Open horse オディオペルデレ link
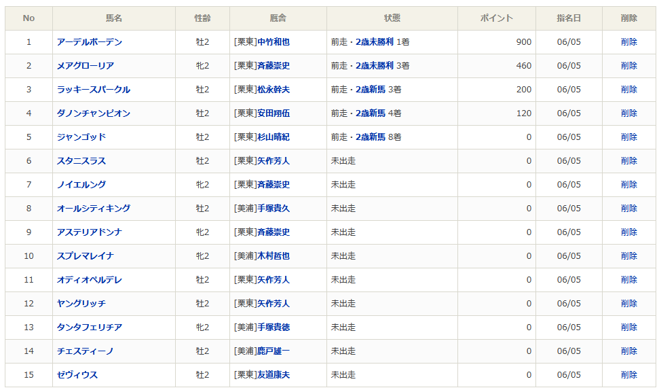The image size is (659, 390). click(x=90, y=280)
